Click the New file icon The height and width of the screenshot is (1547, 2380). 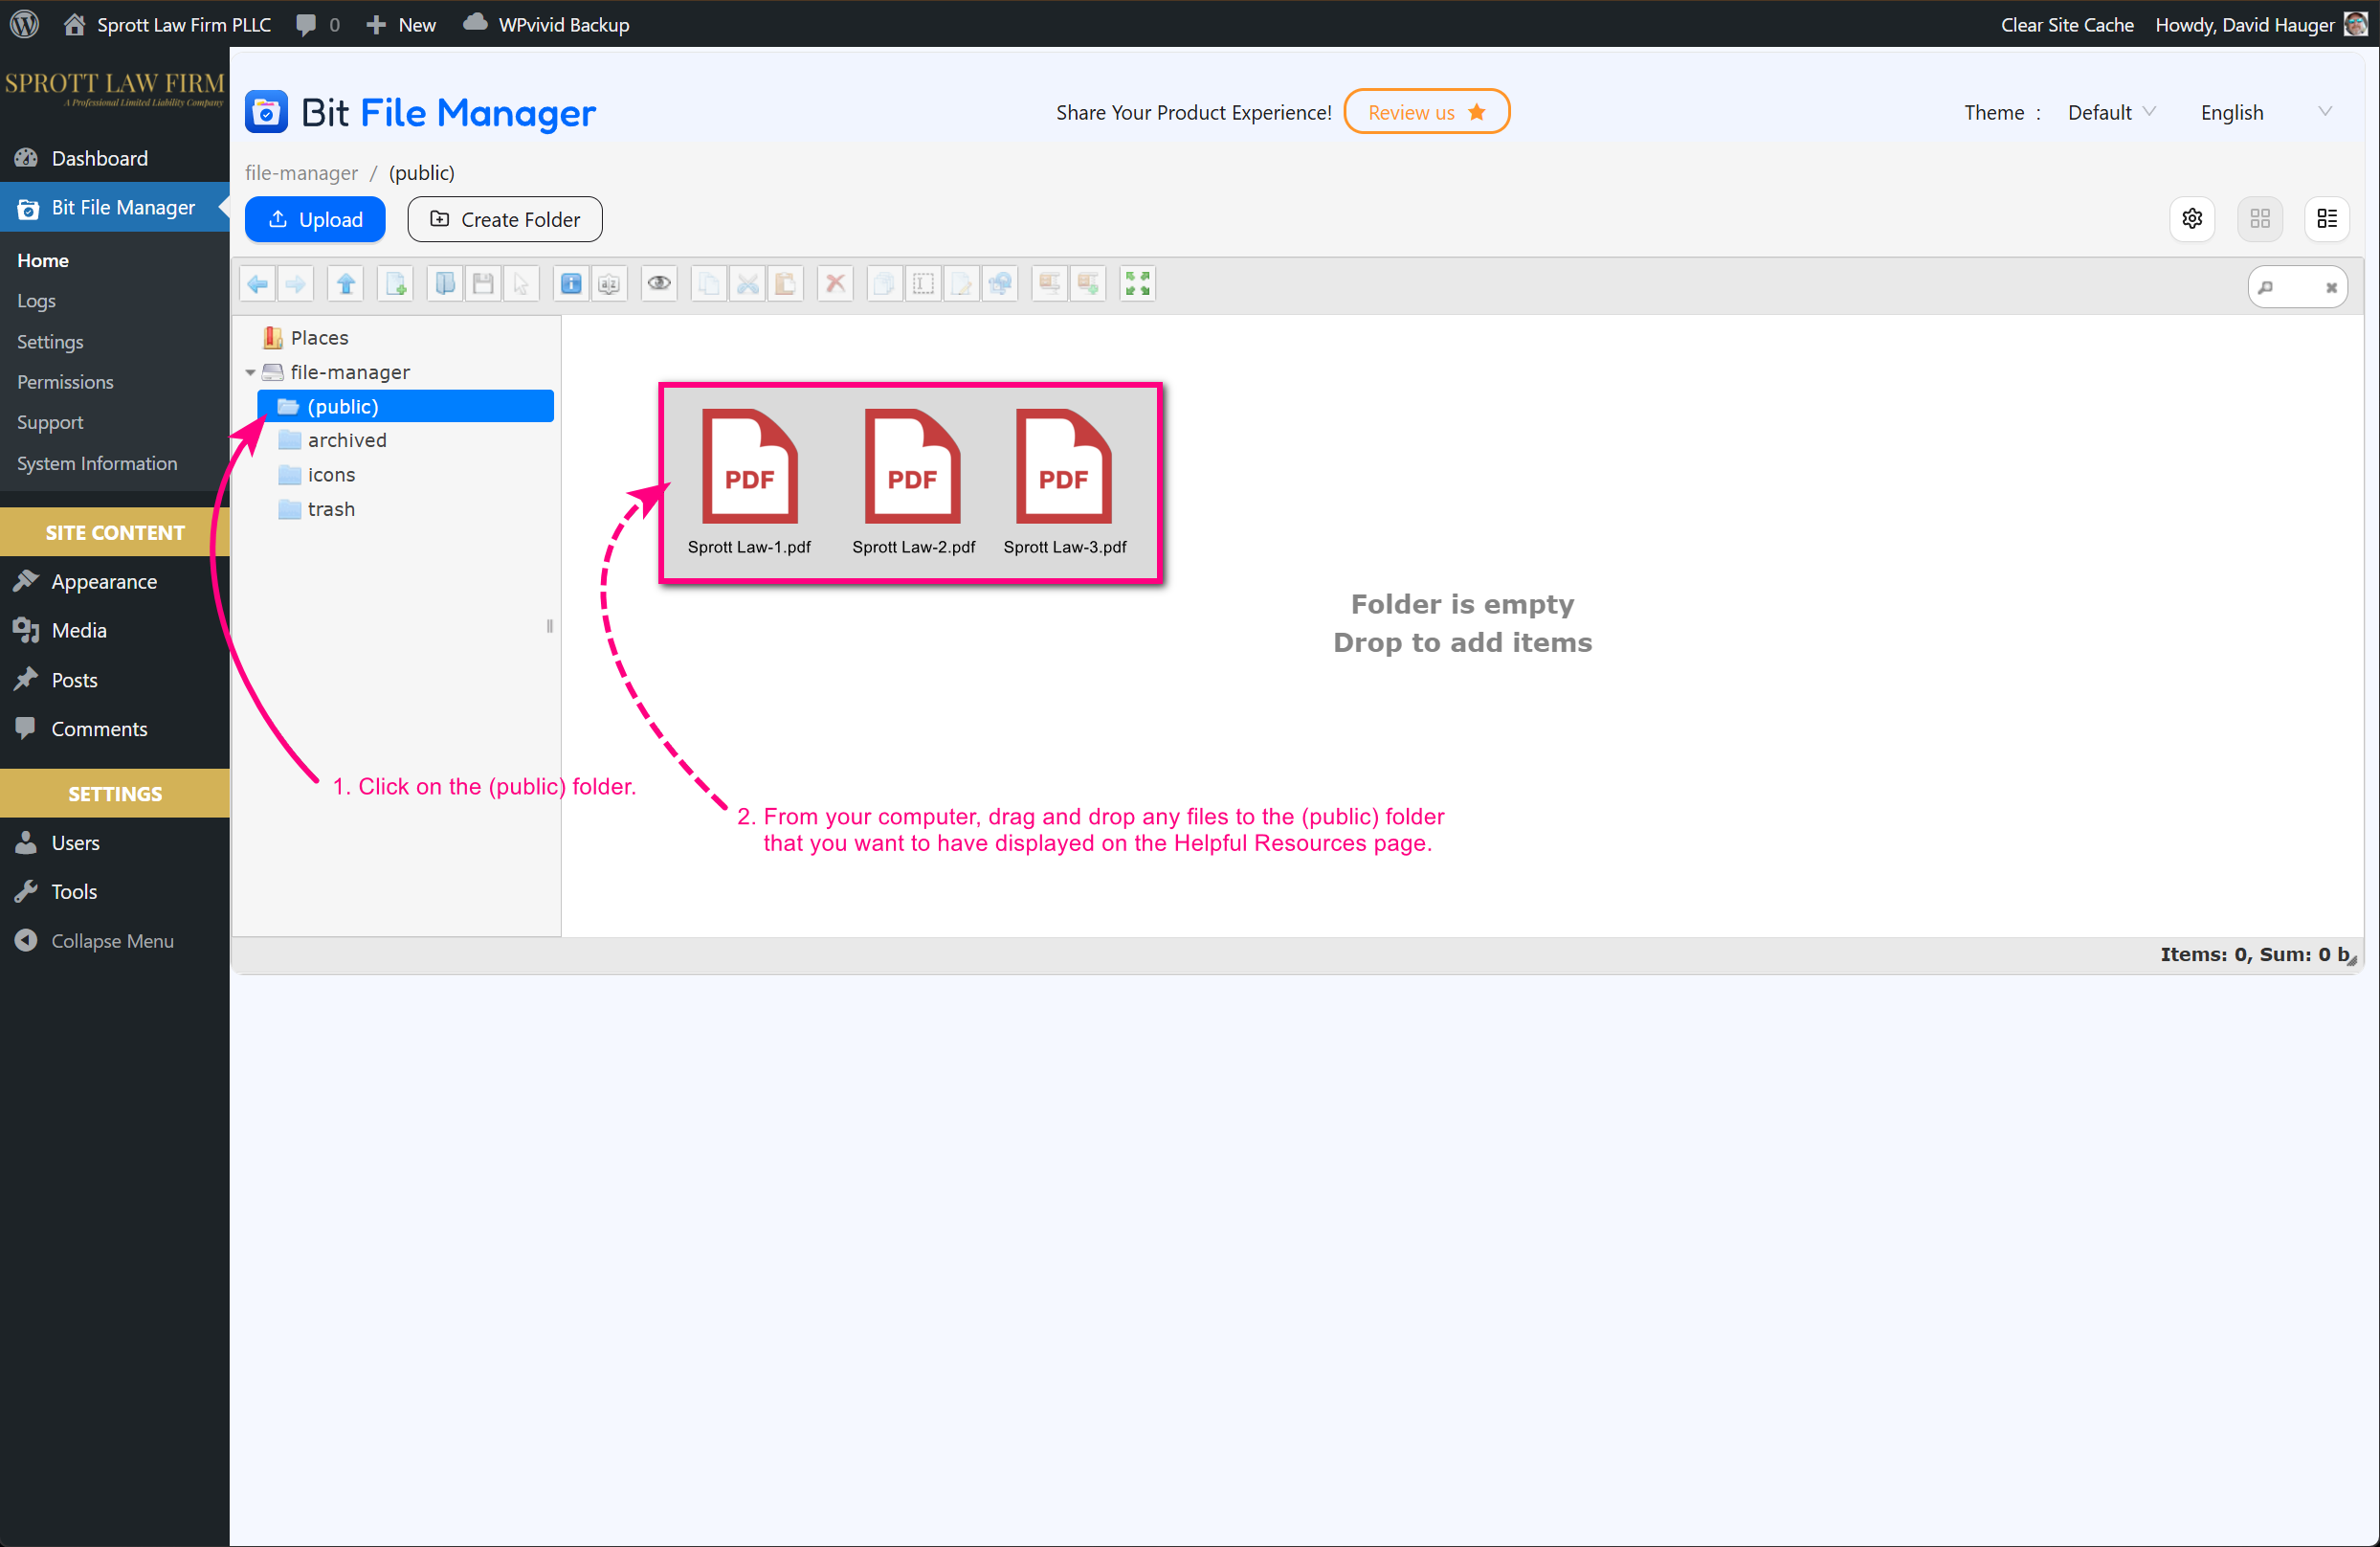(397, 284)
